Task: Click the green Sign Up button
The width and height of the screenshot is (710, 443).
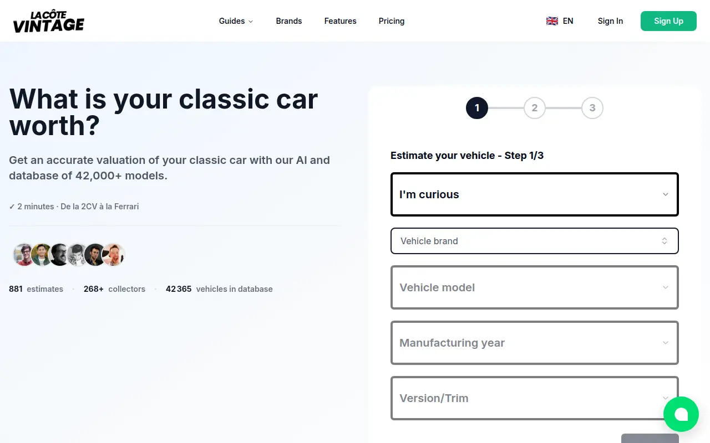Action: coord(668,21)
